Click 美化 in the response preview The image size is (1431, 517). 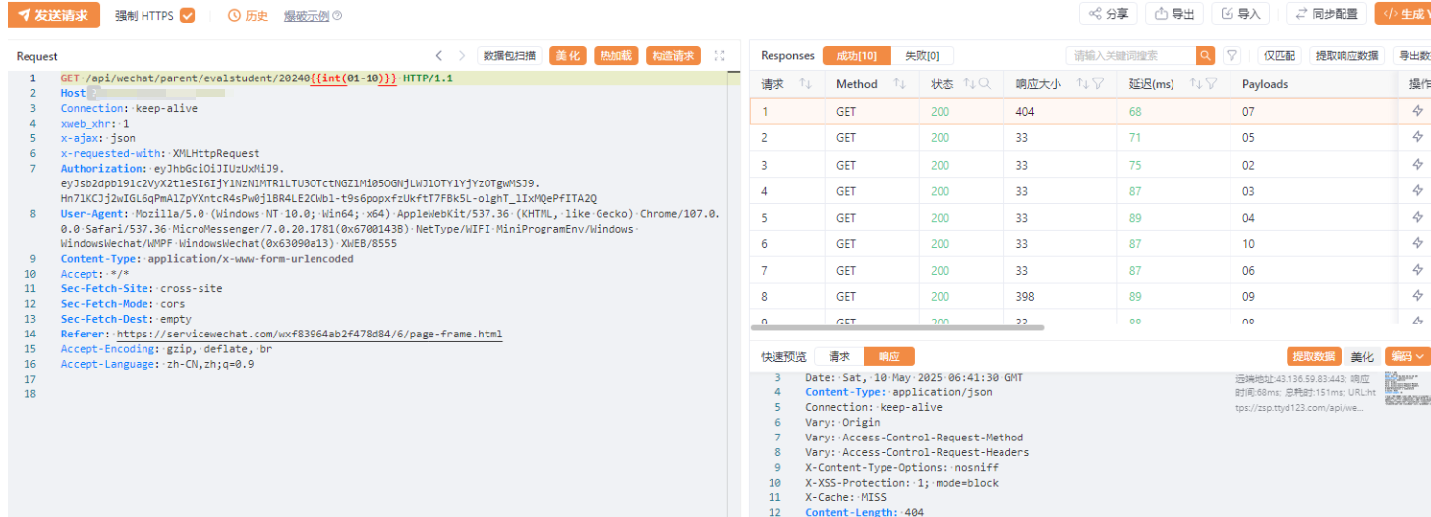(x=1362, y=357)
